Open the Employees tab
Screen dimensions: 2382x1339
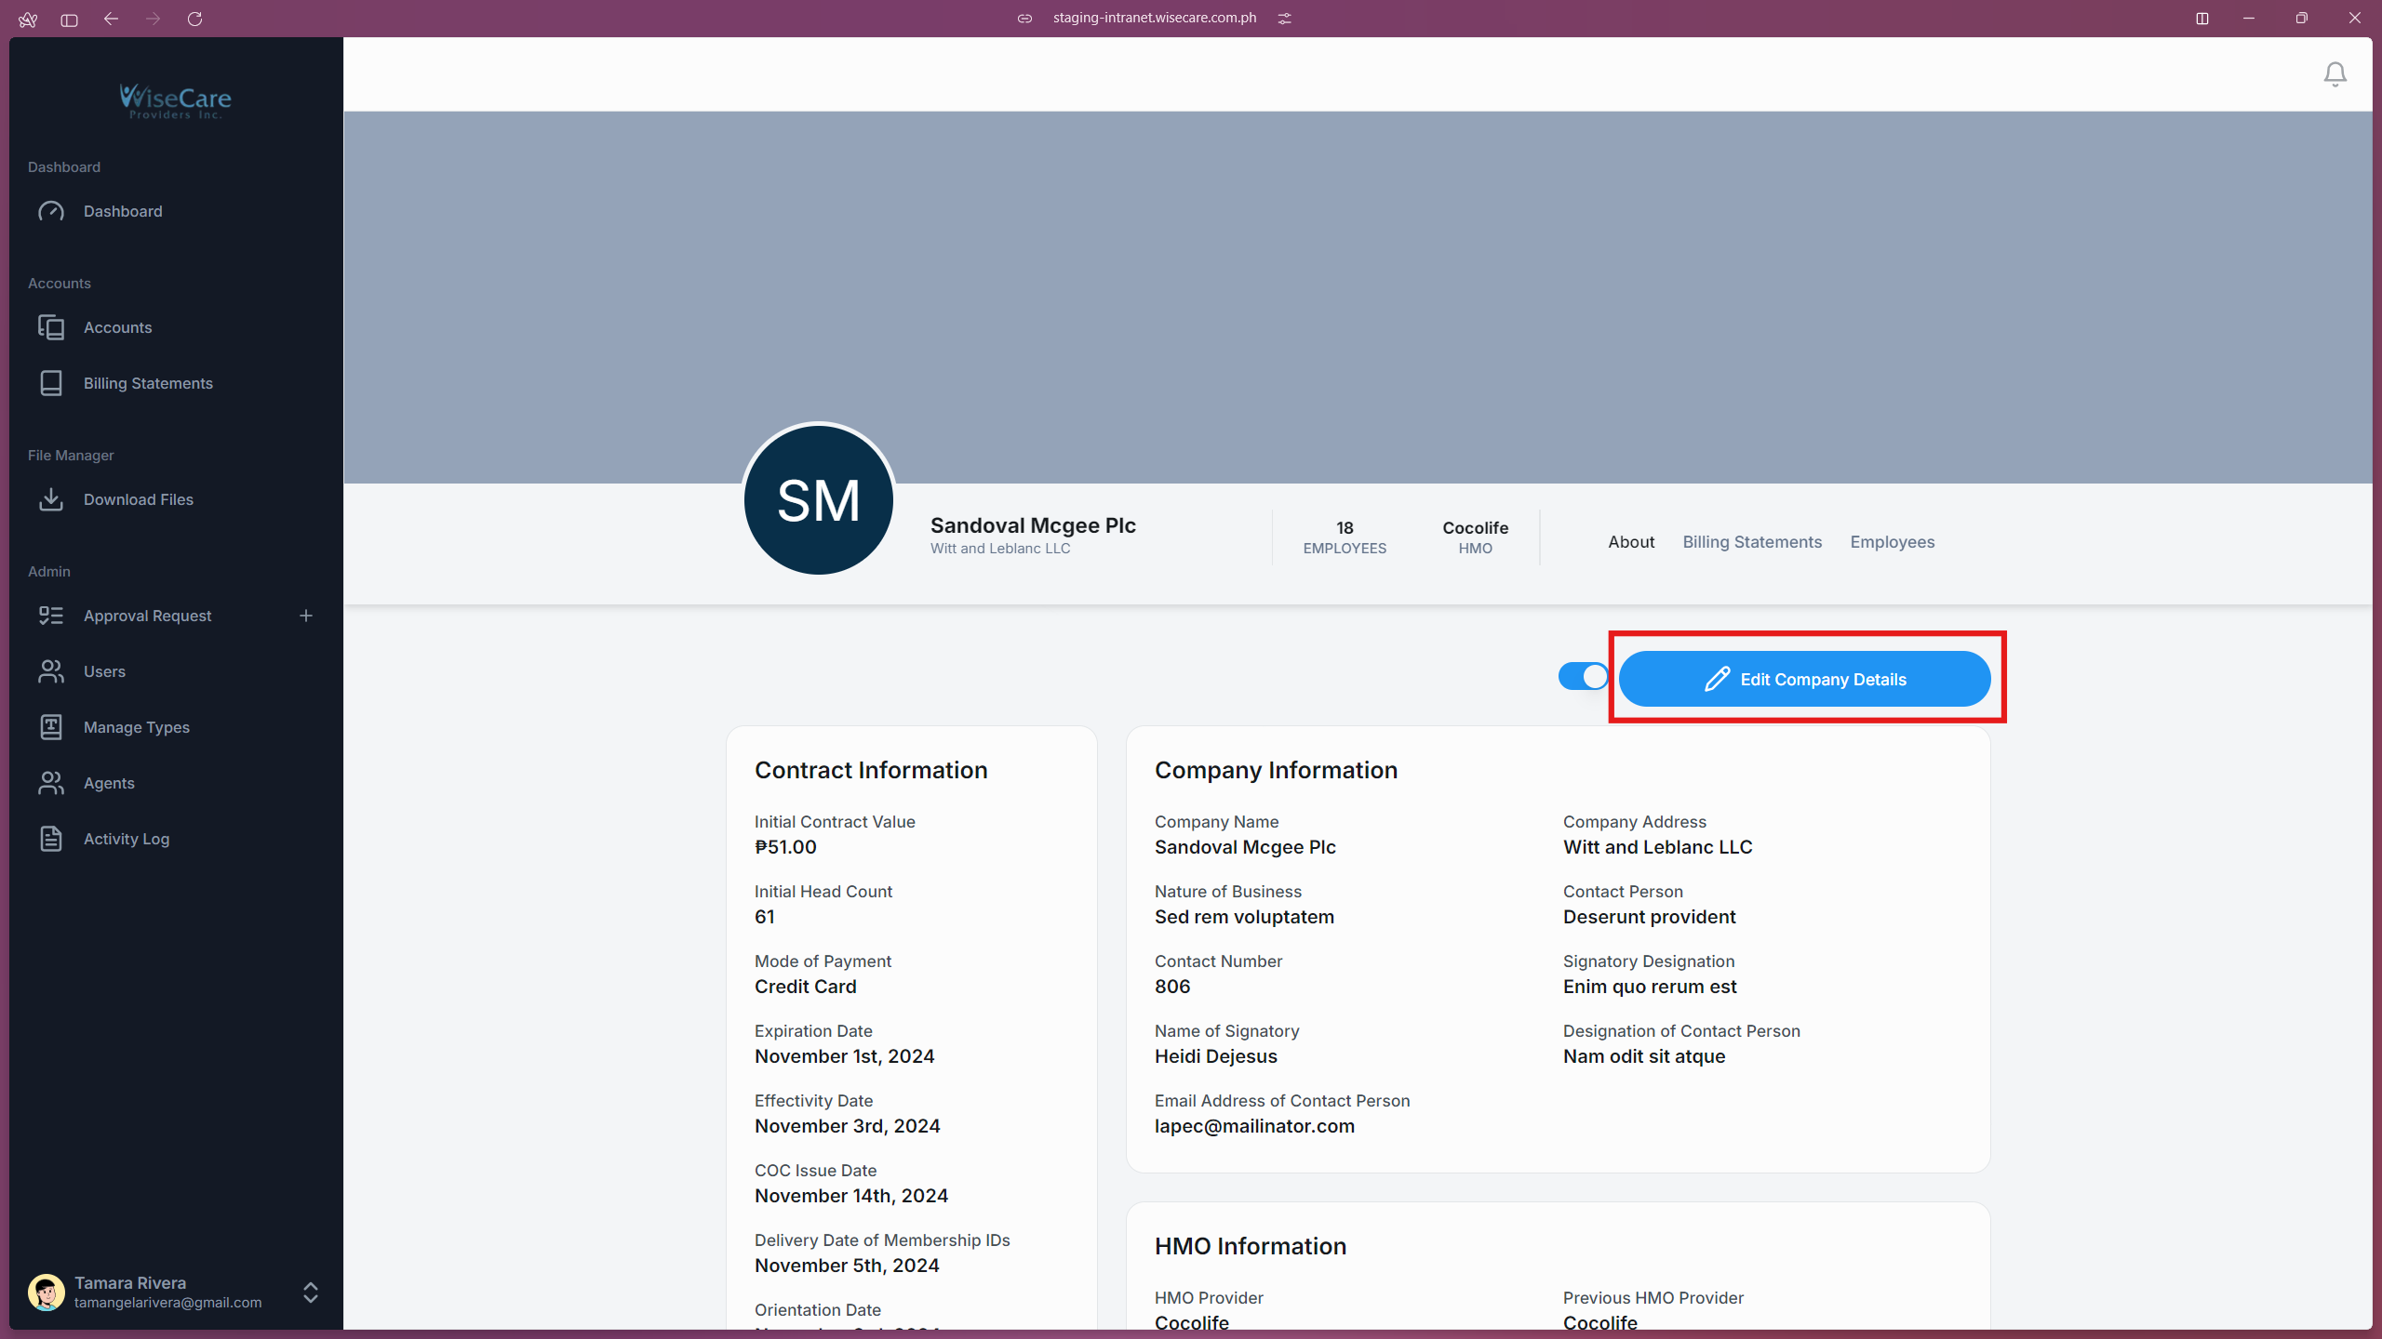1893,541
